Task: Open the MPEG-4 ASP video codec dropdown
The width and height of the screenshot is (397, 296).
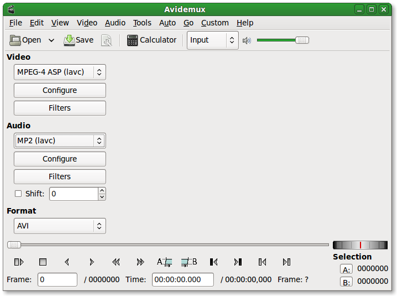Action: [60, 72]
